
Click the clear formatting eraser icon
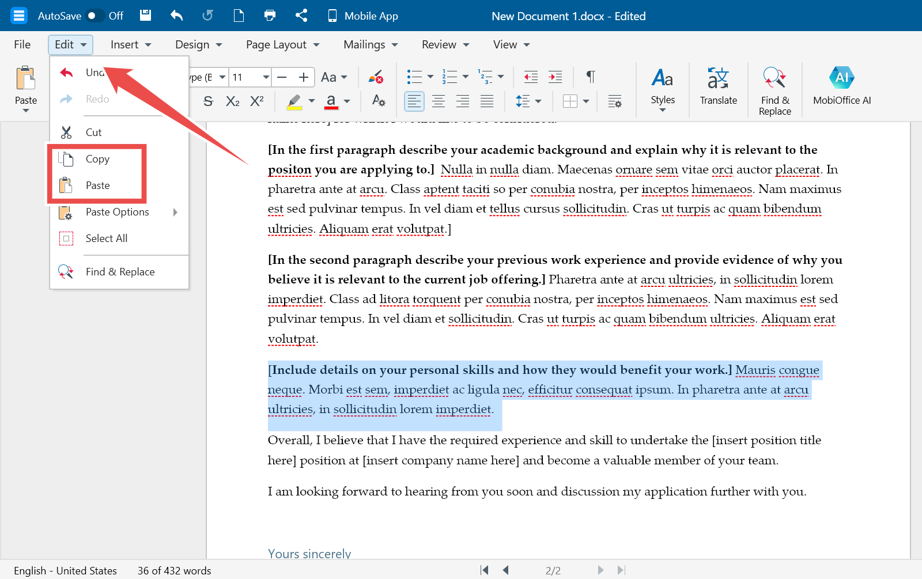[x=376, y=77]
